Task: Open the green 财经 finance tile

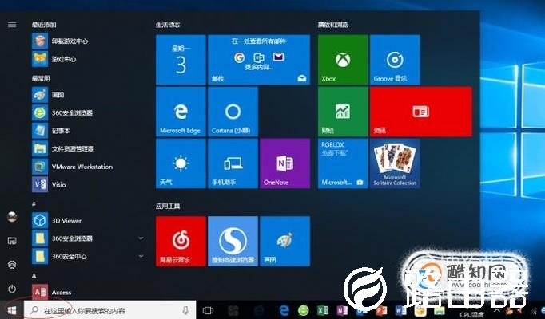Action: (343, 112)
